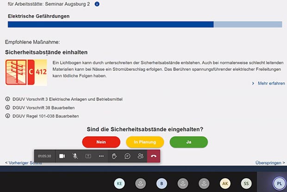Select the yellow In Planung button
The image size is (287, 192).
point(145,142)
